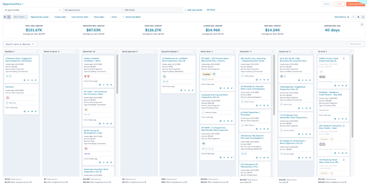Click the save view icon
This screenshot has height=186, width=367.
(x=363, y=17)
